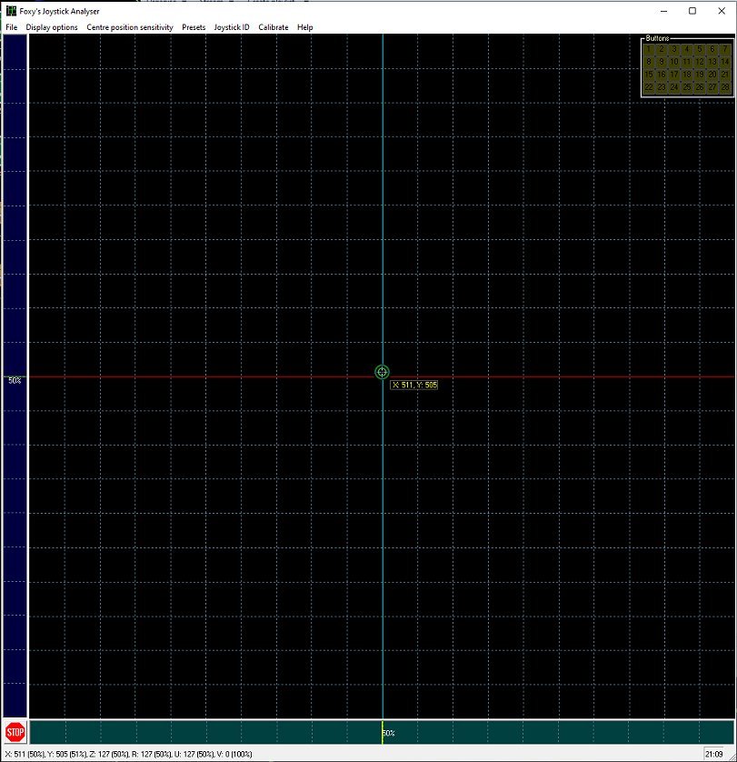Click the bottom horizontal axis bar 50% marker

[x=388, y=733]
